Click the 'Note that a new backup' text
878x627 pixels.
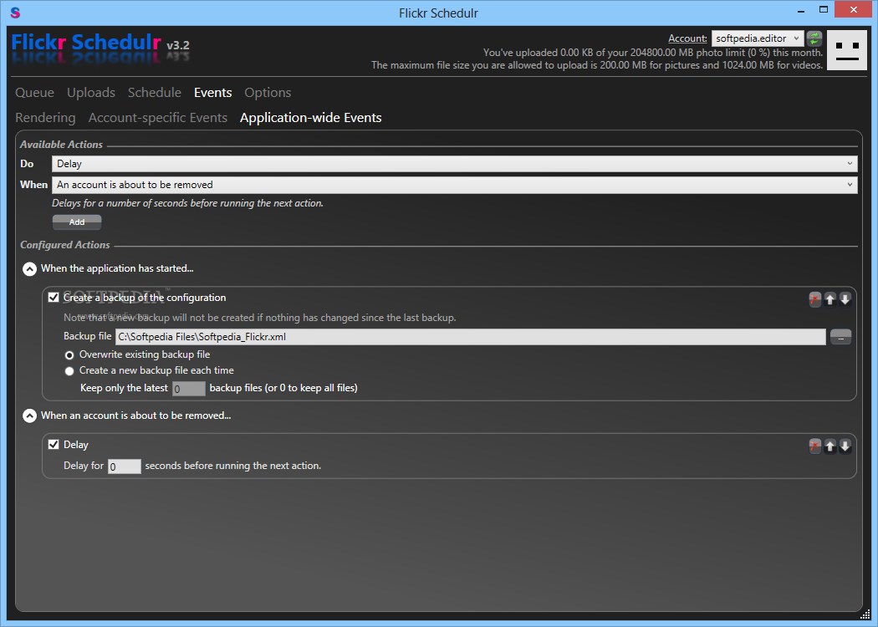(x=260, y=318)
